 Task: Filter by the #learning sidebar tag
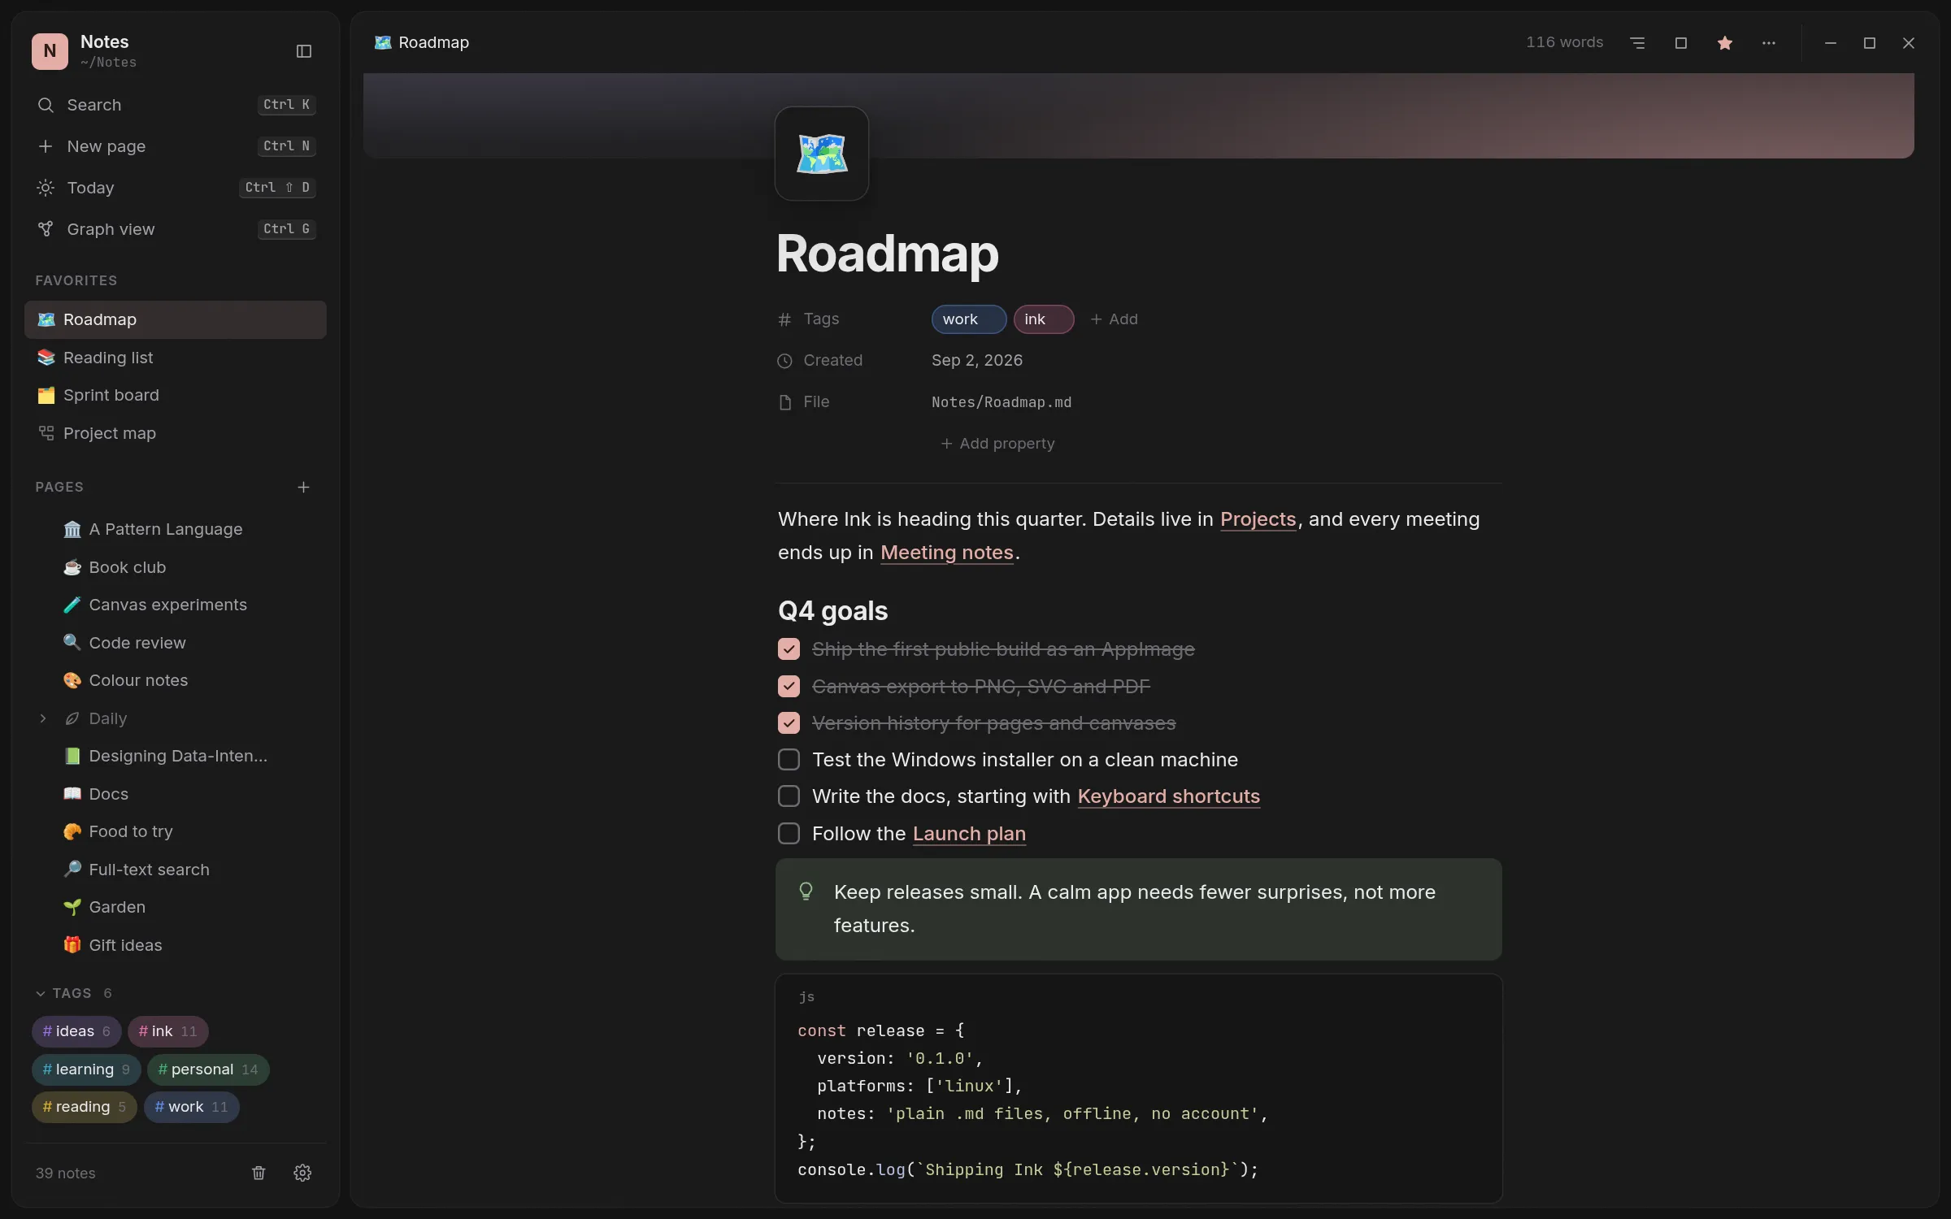[x=86, y=1069]
